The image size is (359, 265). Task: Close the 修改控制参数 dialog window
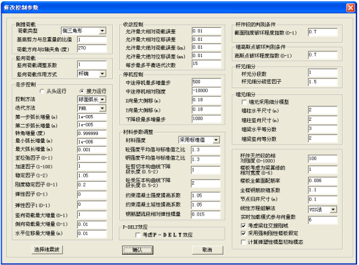click(x=351, y=8)
